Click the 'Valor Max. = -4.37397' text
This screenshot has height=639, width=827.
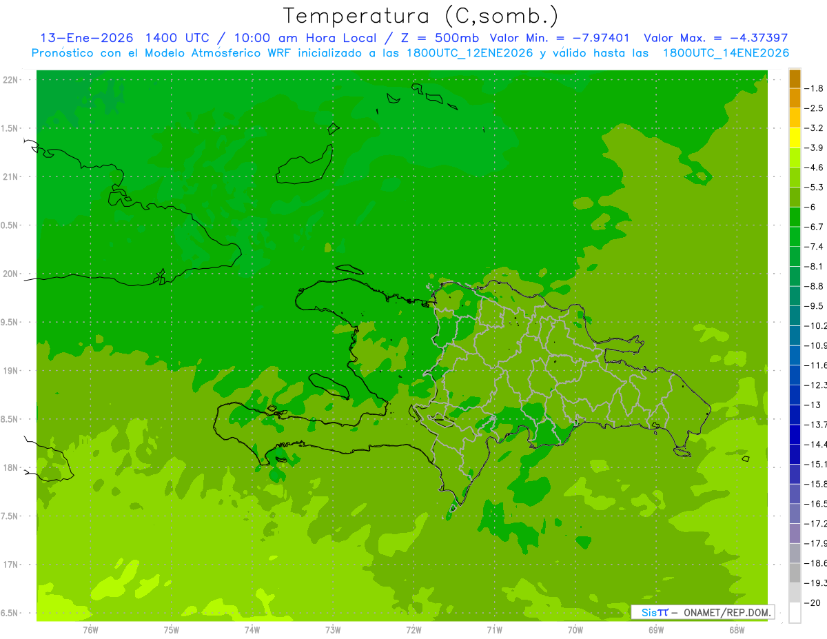tap(715, 38)
